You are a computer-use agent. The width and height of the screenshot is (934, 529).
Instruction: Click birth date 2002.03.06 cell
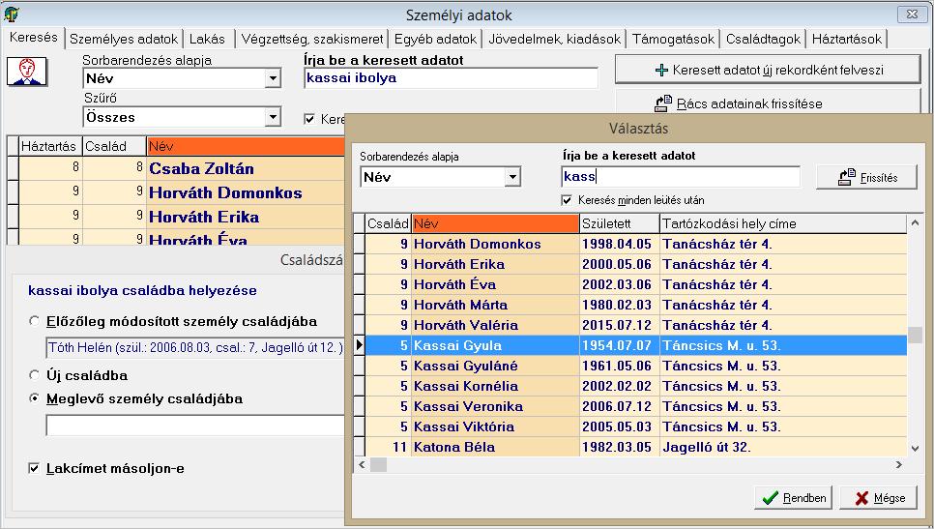[620, 284]
